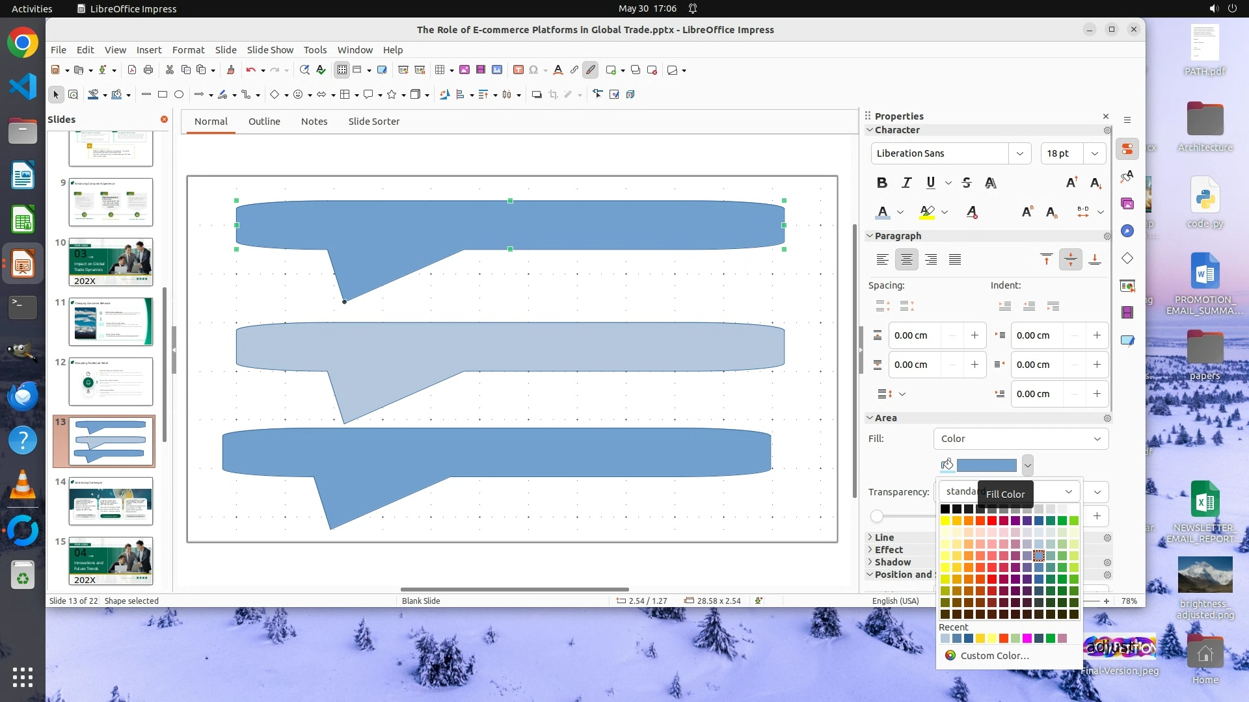This screenshot has height=702, width=1249.
Task: Toggle Bold in Character panel
Action: [881, 183]
